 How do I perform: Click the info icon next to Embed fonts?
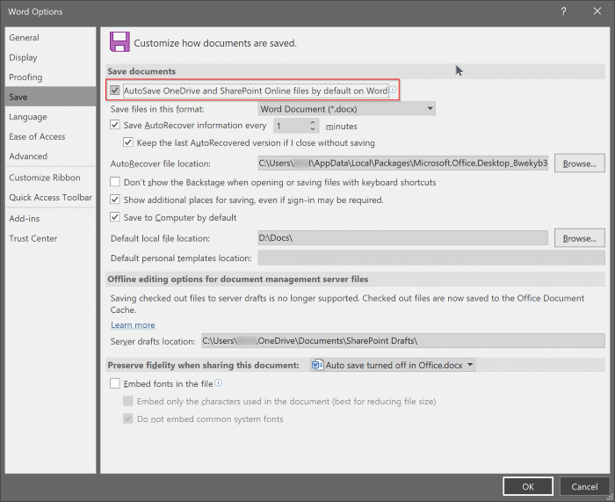(218, 383)
